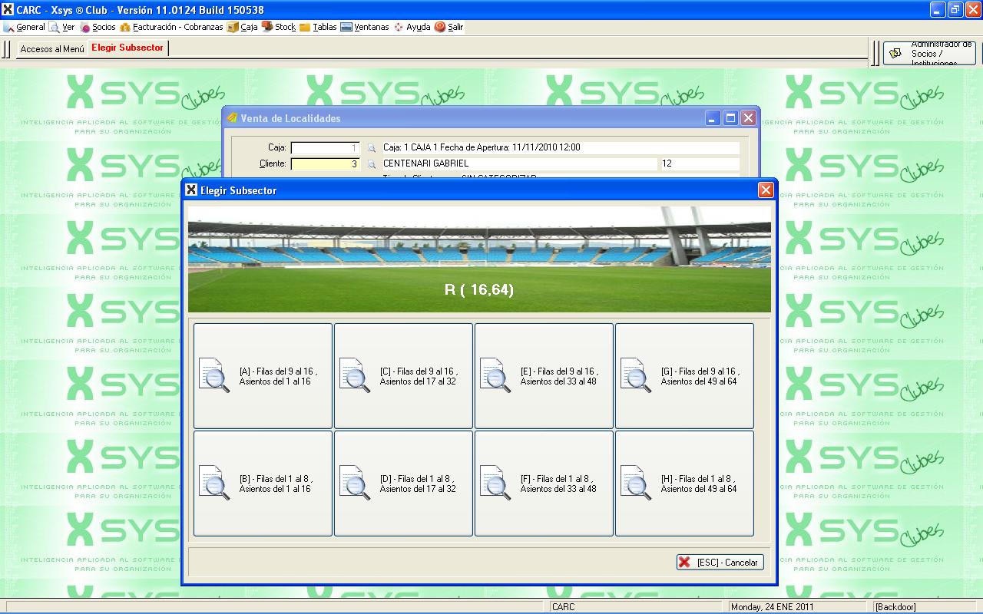Select subsector D seats 17 to 32
Screen dimensions: 983x614
403,484
